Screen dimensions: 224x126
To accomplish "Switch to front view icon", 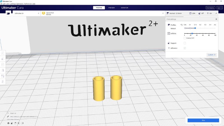I will pos(12,123).
